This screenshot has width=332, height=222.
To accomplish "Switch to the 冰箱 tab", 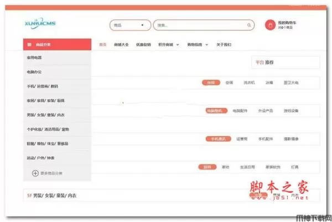I will pos(269,82).
